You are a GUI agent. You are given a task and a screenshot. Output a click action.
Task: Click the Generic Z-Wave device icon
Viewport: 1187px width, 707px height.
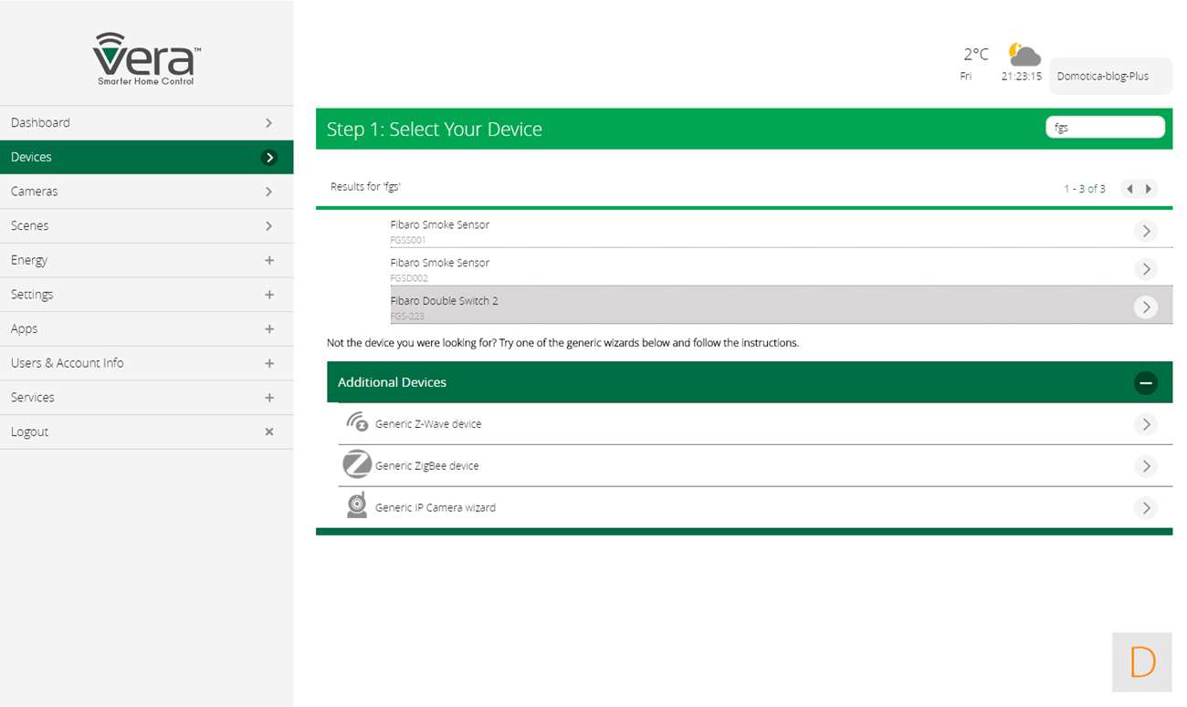coord(357,422)
